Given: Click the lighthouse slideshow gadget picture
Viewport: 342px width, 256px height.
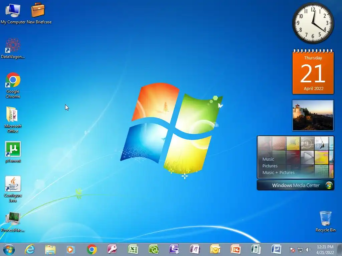Looking at the screenshot, I should point(313,115).
